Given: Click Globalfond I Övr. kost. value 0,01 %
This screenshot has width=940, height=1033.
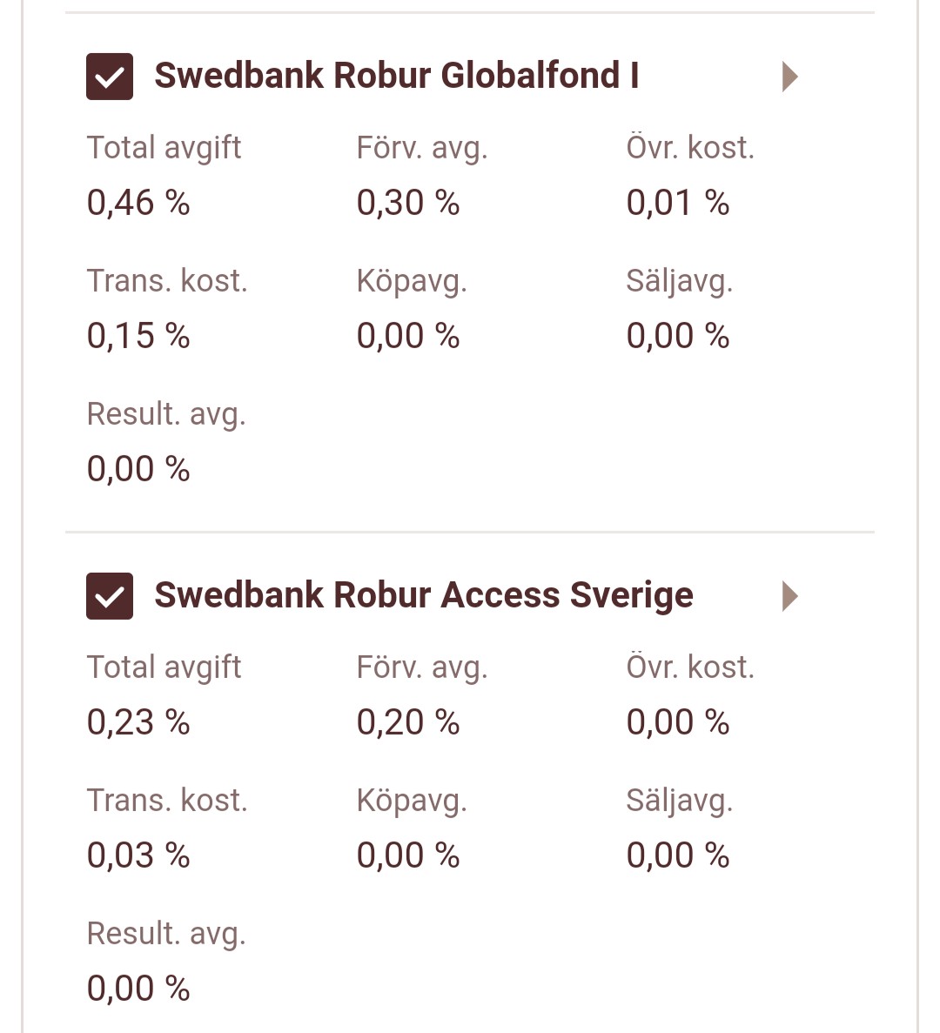Looking at the screenshot, I should [x=678, y=203].
